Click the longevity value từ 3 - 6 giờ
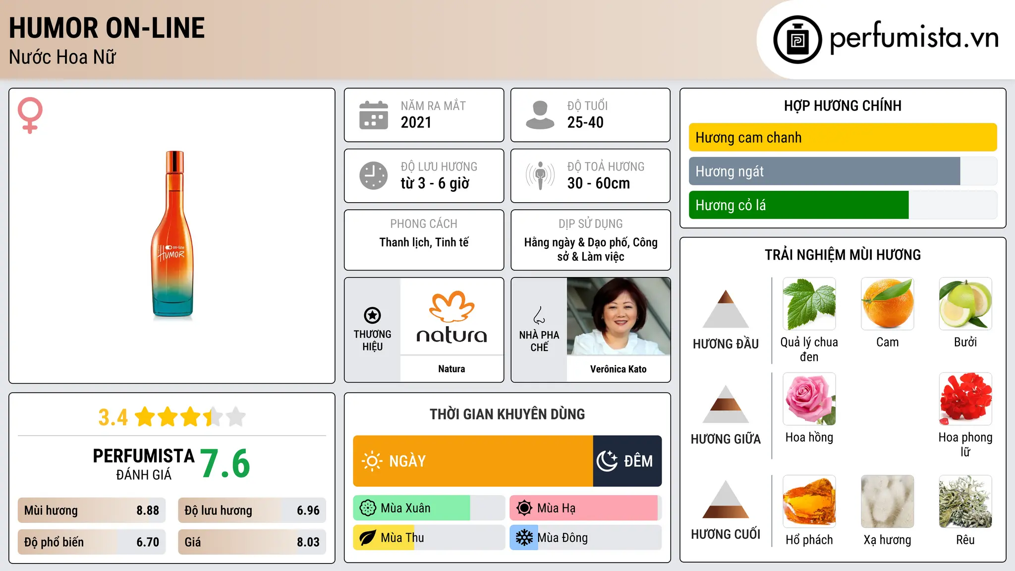Viewport: 1015px width, 571px height. 435,183
